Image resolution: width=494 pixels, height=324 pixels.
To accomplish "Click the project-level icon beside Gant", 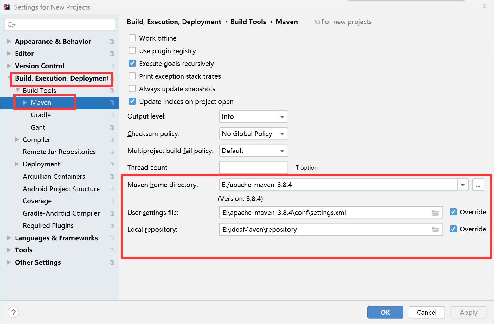I will point(112,127).
